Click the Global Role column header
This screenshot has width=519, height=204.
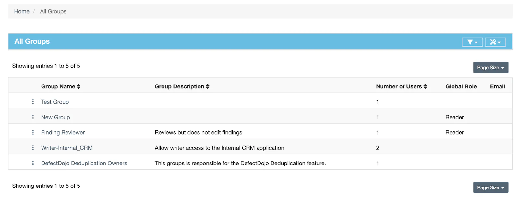pos(461,86)
